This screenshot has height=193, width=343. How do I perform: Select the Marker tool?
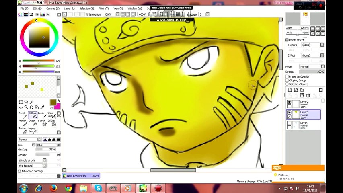pyautogui.click(x=23, y=123)
